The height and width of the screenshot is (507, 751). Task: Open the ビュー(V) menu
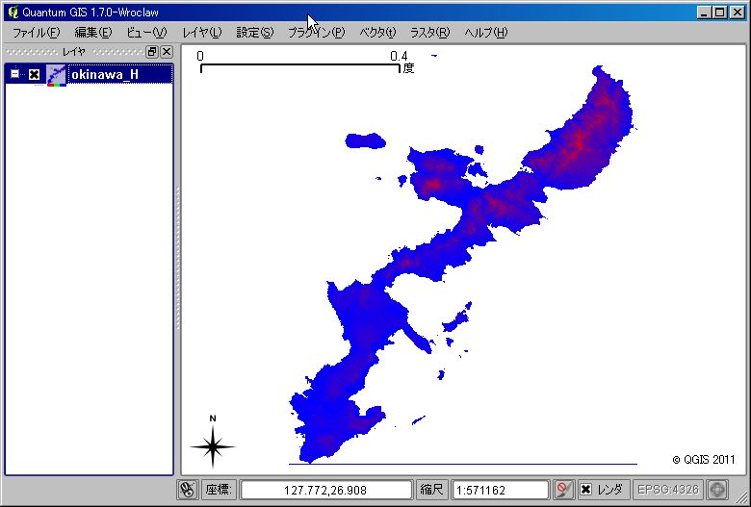(146, 33)
